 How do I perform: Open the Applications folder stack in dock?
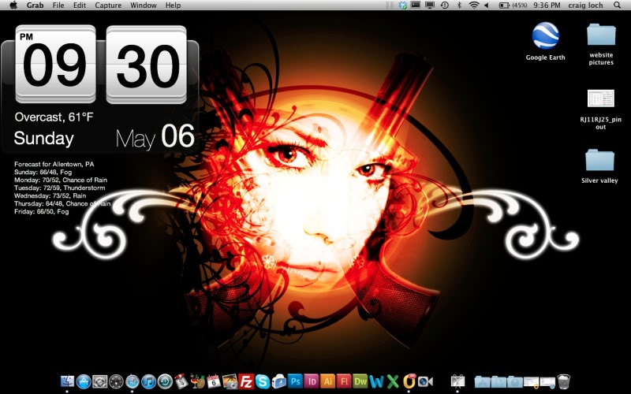(x=483, y=382)
